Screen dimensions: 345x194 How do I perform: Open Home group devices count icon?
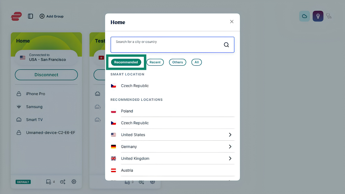click(x=49, y=182)
